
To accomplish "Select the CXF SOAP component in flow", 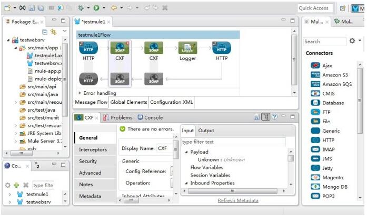I will (x=120, y=50).
